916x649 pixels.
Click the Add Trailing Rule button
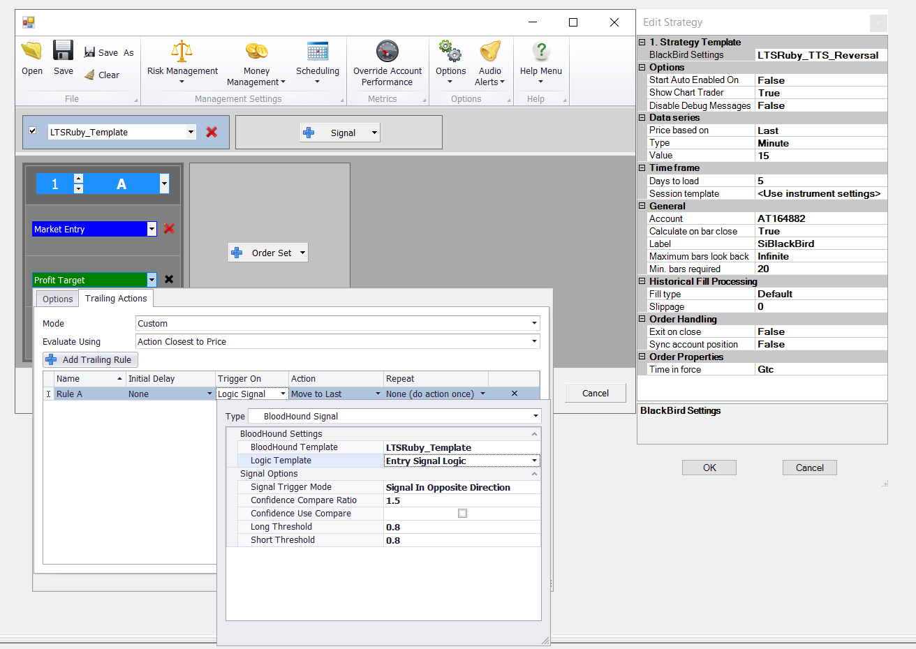click(x=90, y=359)
